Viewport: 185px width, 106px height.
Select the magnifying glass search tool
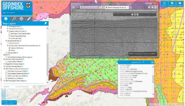(14, 19)
